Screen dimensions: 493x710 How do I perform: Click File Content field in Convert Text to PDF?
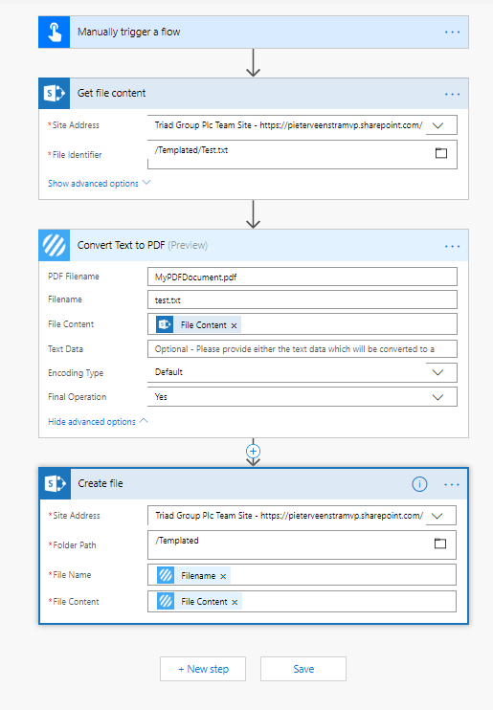pos(303,324)
